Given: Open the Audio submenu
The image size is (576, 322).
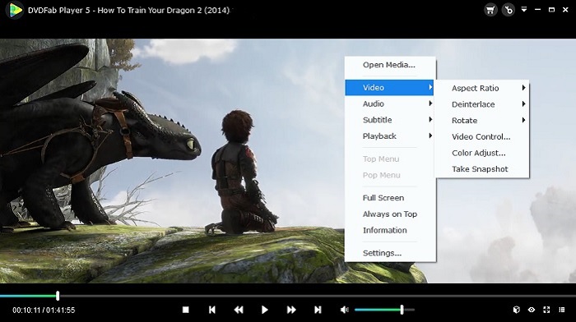Looking at the screenshot, I should pyautogui.click(x=389, y=103).
